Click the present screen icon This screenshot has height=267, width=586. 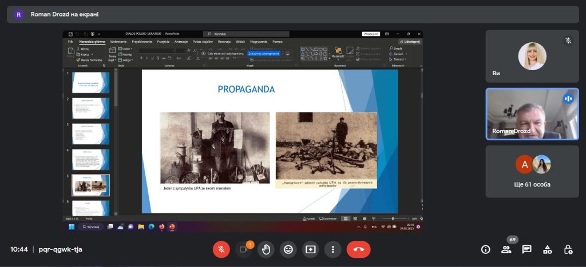point(310,249)
